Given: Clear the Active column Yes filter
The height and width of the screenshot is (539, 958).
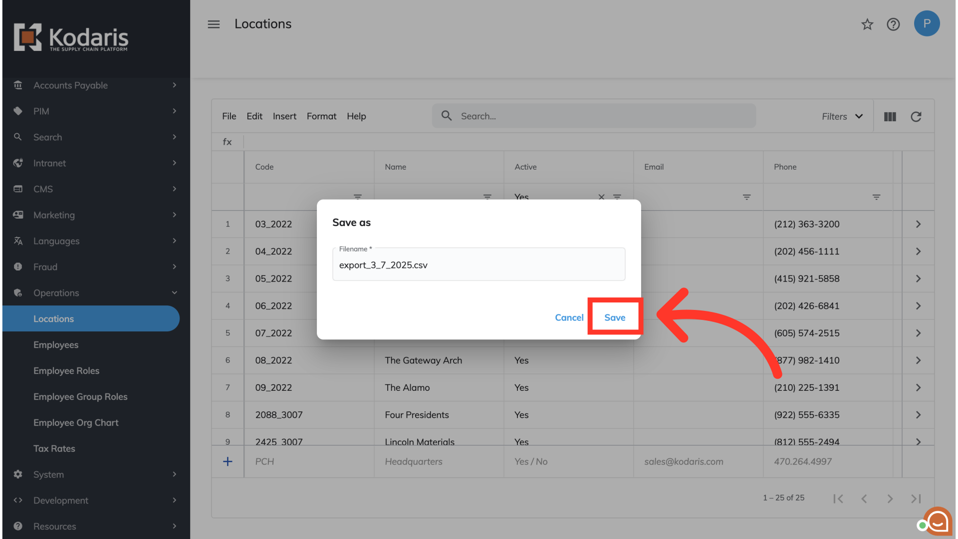Looking at the screenshot, I should [x=601, y=197].
